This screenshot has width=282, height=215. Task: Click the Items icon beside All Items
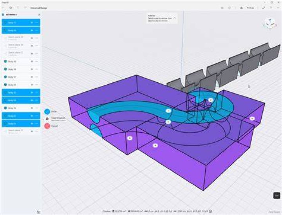[3, 14]
